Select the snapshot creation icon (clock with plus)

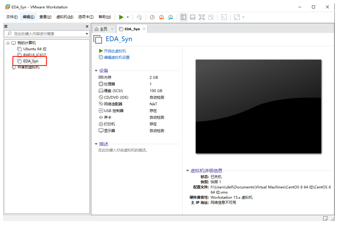152,17
